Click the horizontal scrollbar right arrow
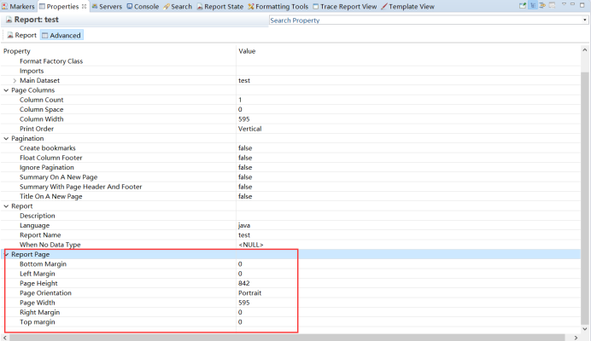Image resolution: width=591 pixels, height=341 pixels. (x=576, y=338)
